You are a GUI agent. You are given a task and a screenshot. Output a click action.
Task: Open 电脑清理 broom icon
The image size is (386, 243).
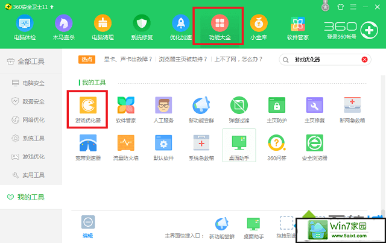click(103, 27)
